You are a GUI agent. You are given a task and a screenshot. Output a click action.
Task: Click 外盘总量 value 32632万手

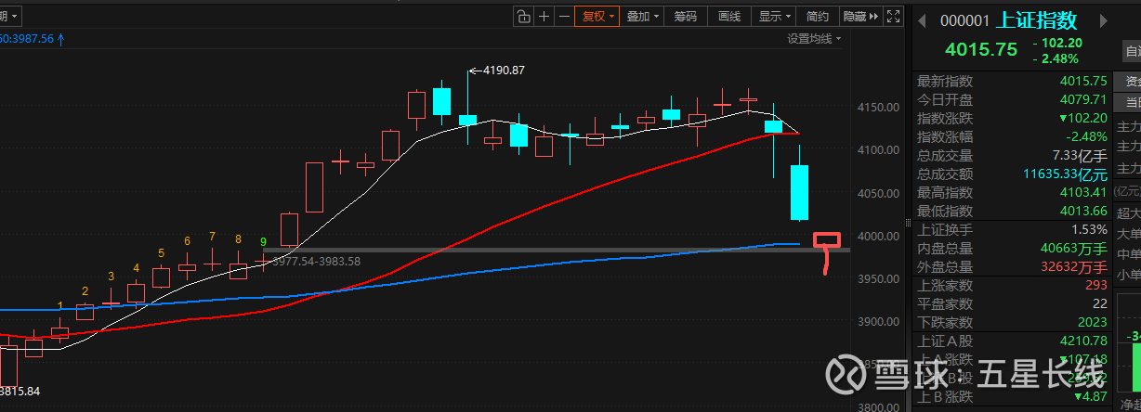1075,266
